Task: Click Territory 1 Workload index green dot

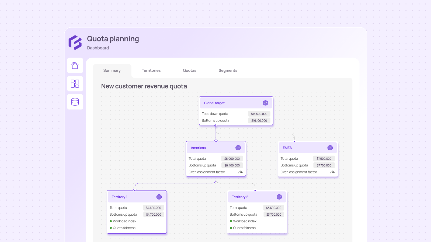Action: (111, 221)
